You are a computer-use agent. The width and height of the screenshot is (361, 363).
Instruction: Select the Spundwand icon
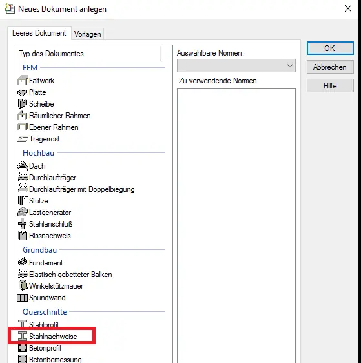click(23, 298)
